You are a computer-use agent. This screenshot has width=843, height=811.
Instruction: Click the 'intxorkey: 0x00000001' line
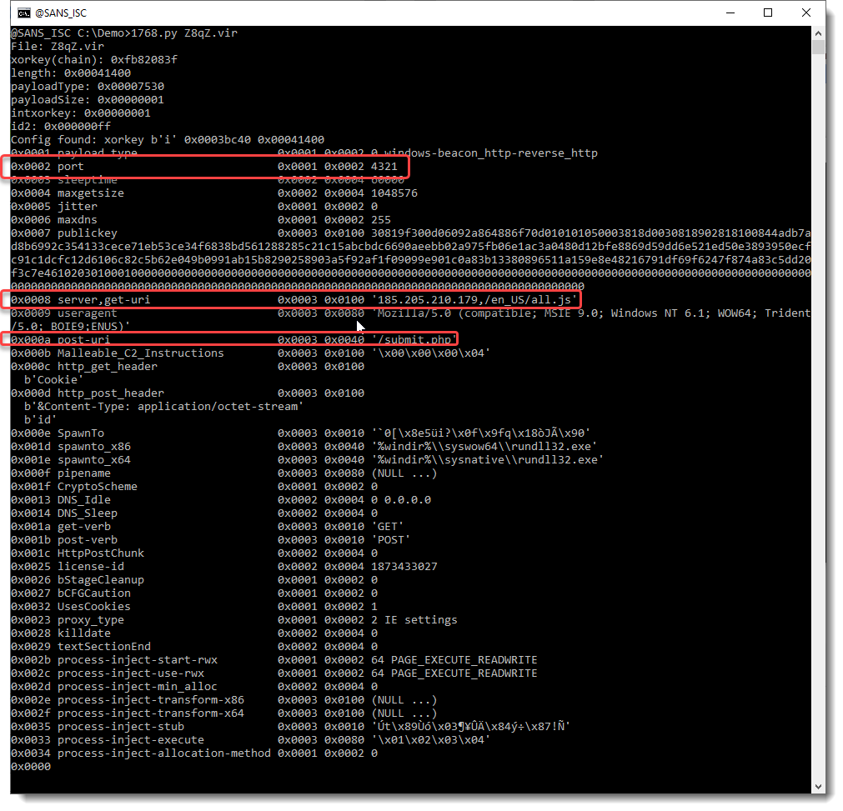point(81,113)
